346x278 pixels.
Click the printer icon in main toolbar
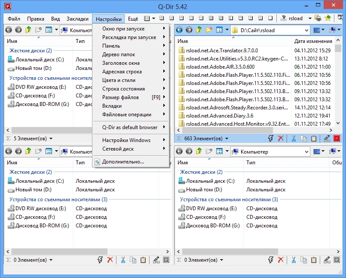coord(318,18)
